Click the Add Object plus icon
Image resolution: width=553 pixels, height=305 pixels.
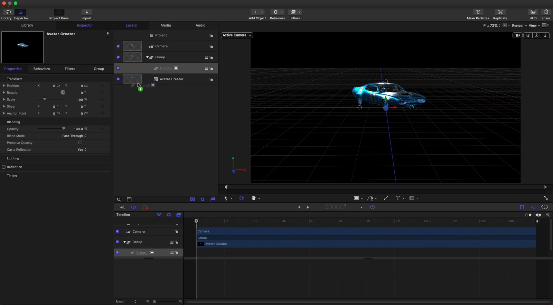click(x=256, y=12)
